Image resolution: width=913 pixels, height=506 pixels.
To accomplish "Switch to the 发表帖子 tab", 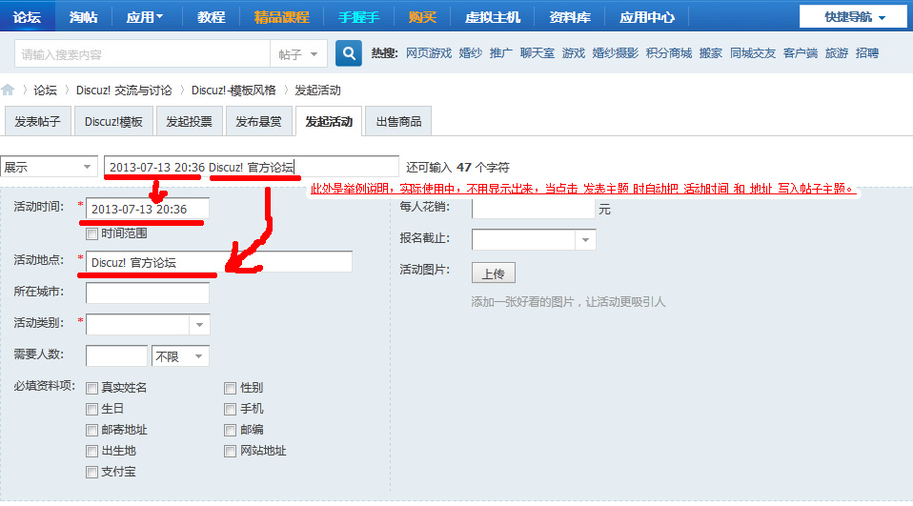I will coord(37,122).
